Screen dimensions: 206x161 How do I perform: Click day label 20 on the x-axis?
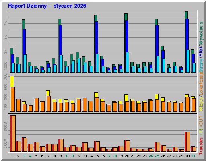127,156
